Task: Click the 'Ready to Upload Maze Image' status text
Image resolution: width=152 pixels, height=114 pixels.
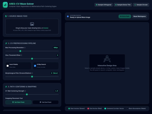Action: (80, 17)
